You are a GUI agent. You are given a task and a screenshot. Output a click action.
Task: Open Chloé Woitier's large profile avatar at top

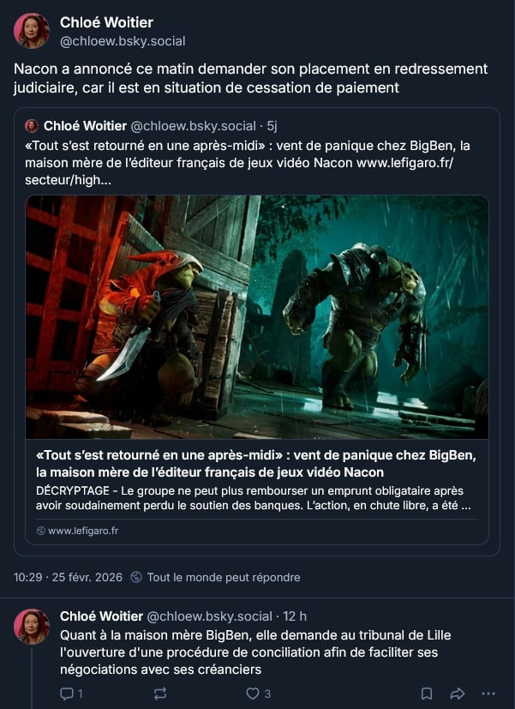(32, 31)
